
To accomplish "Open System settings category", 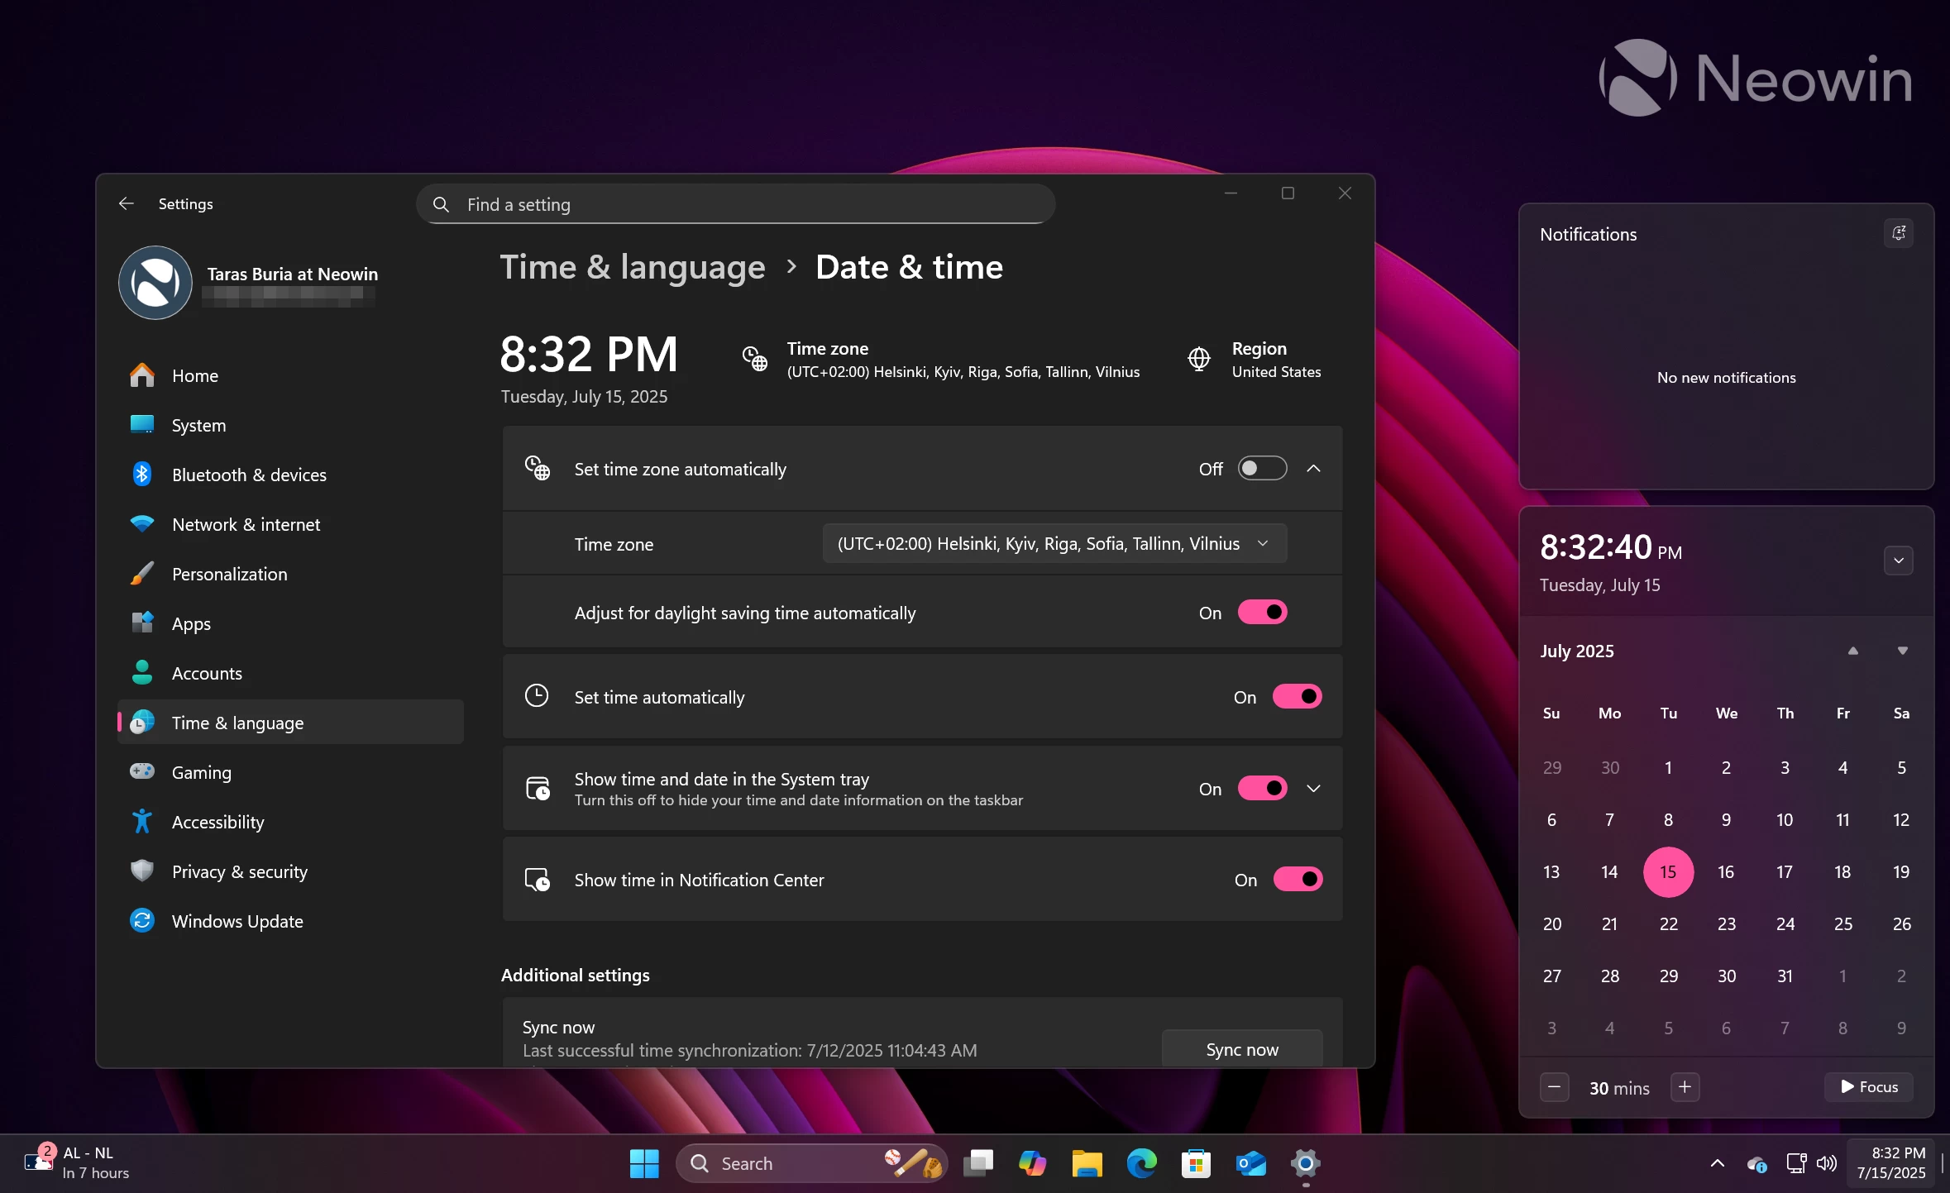I will coord(290,425).
